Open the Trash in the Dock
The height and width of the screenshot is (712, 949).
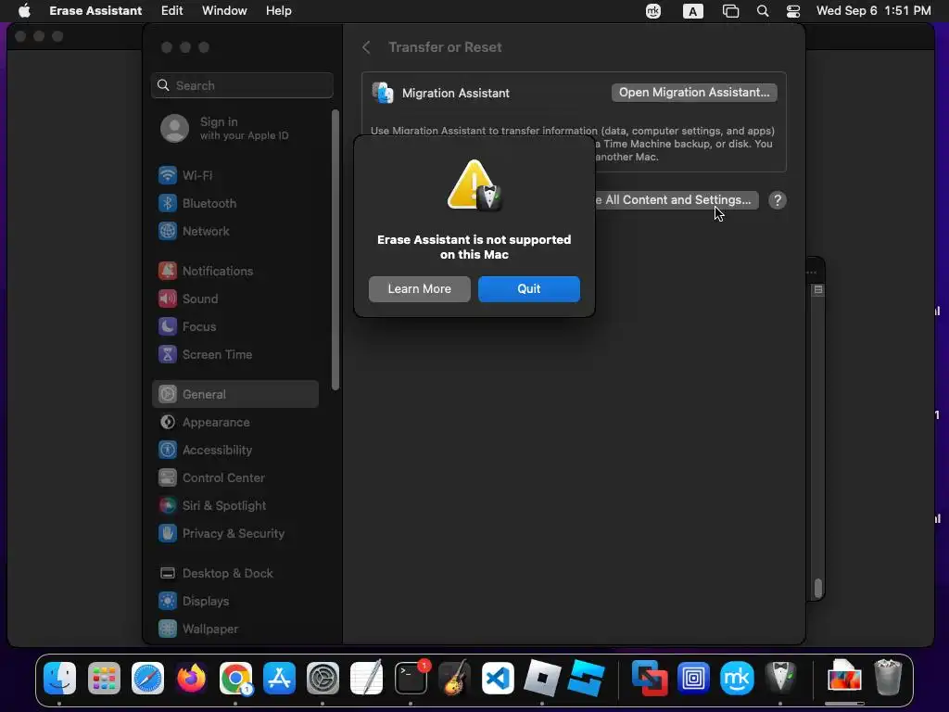click(888, 678)
